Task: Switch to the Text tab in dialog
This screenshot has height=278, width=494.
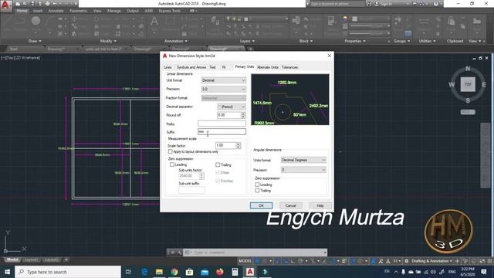Action: pyautogui.click(x=213, y=67)
